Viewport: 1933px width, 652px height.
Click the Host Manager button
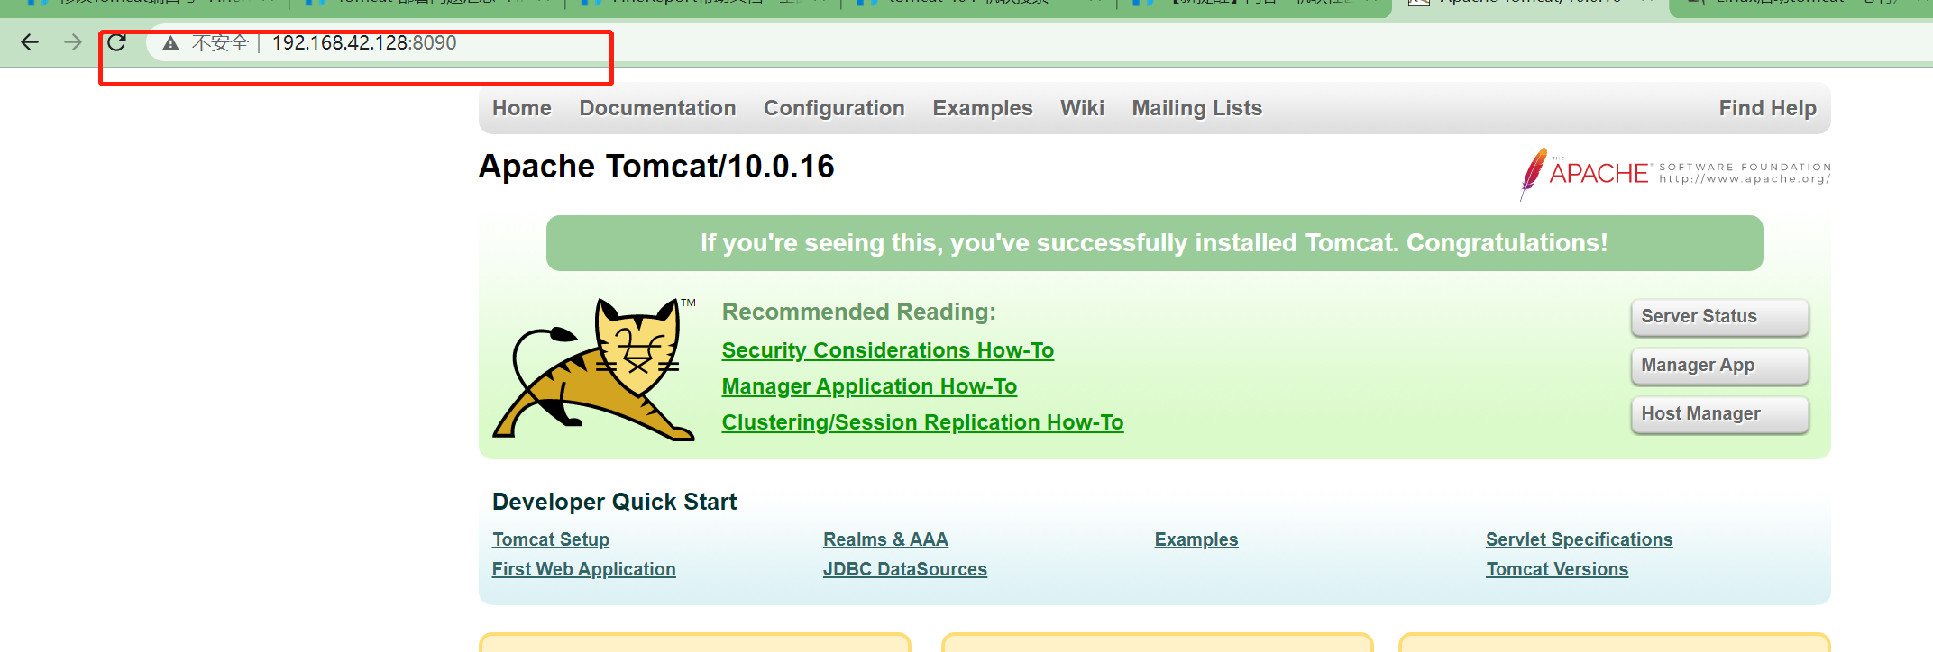1719,414
